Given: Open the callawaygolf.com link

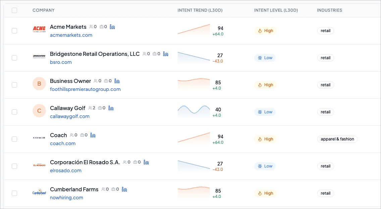Looking at the screenshot, I should (x=70, y=116).
